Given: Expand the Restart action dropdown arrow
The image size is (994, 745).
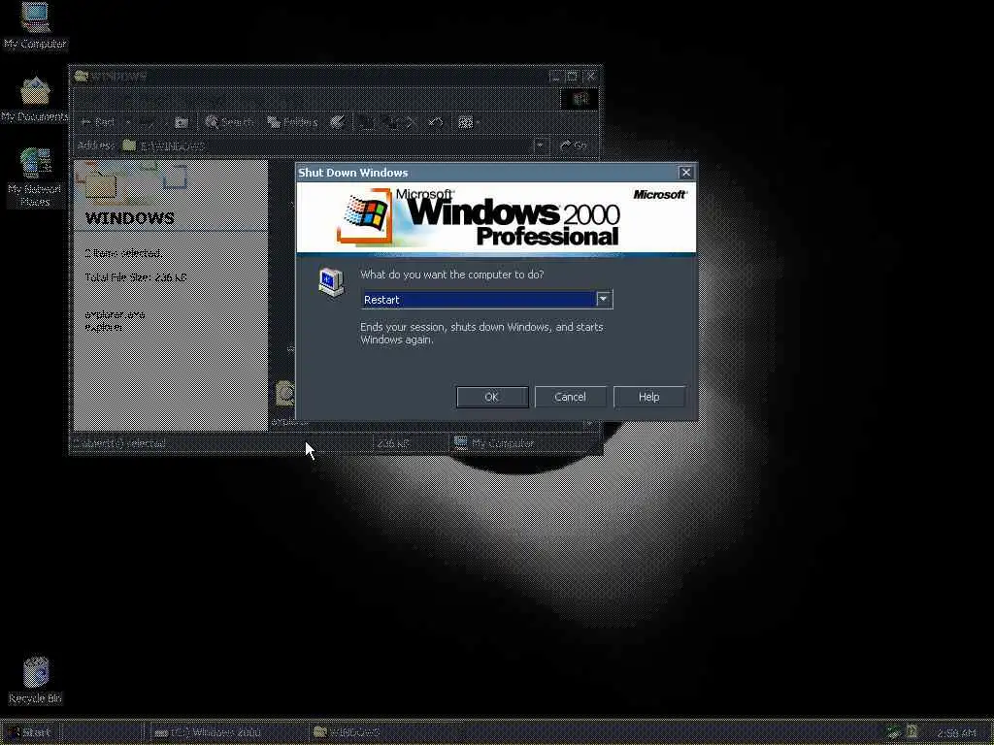Looking at the screenshot, I should (x=604, y=299).
